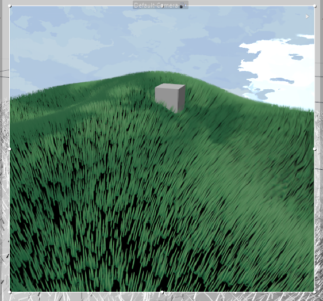
Task: Select the green grass hill surface
Action: (162, 186)
